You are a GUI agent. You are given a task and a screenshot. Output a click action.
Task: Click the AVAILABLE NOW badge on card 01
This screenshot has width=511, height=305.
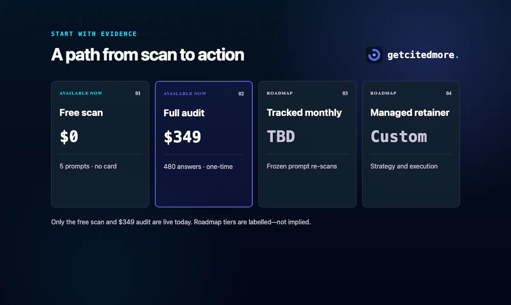click(81, 93)
